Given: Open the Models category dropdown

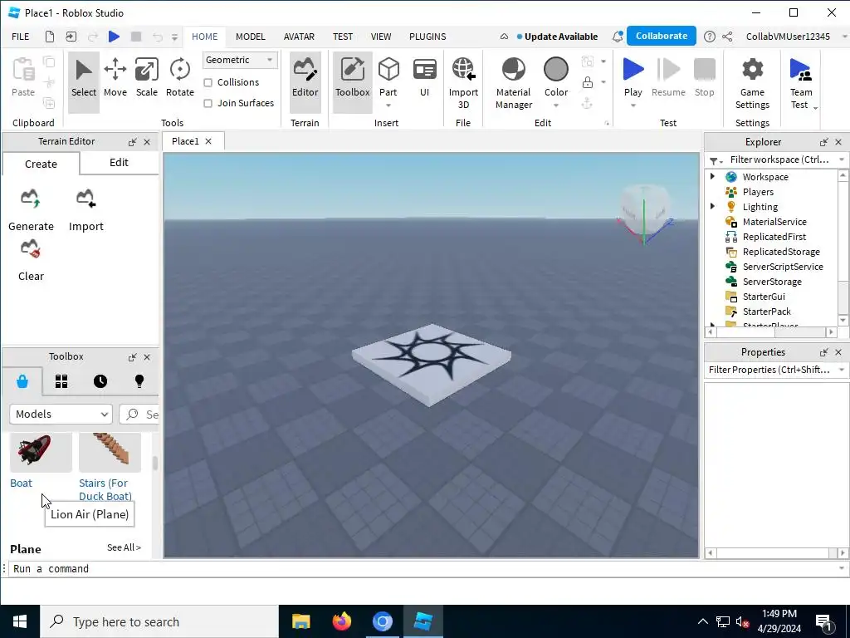Looking at the screenshot, I should 61,414.
